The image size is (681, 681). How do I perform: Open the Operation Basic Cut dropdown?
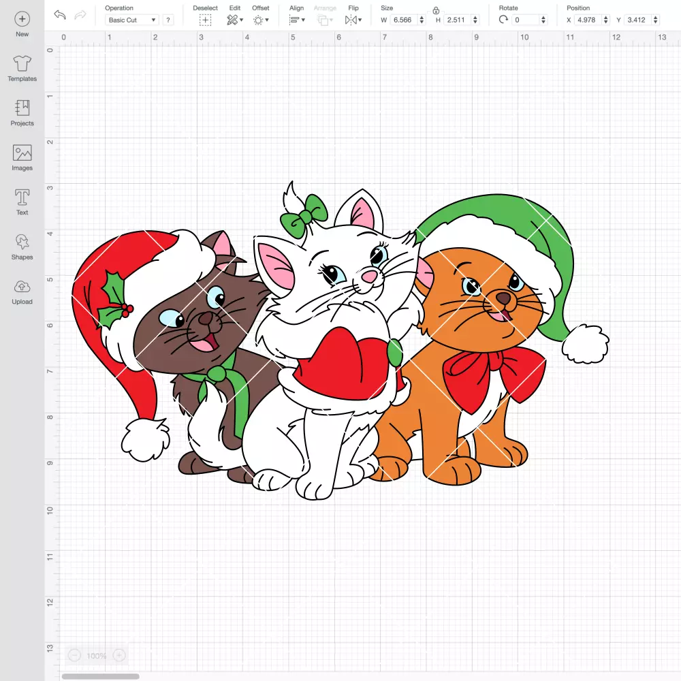[x=131, y=20]
